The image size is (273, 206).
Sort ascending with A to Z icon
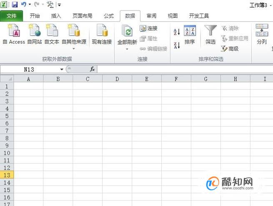click(x=177, y=32)
